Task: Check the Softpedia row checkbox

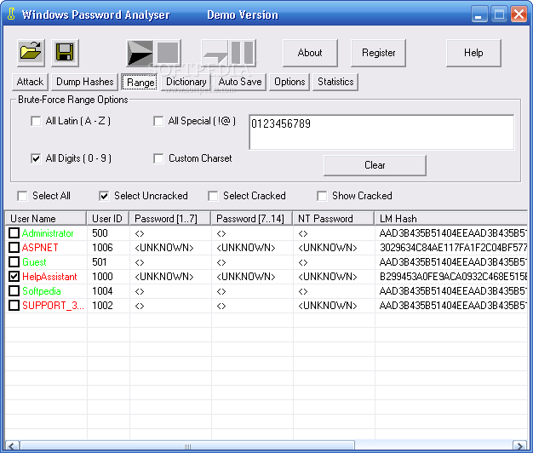Action: pos(14,291)
